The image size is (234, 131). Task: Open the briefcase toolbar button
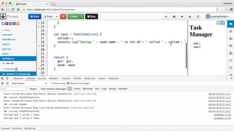pos(174,16)
